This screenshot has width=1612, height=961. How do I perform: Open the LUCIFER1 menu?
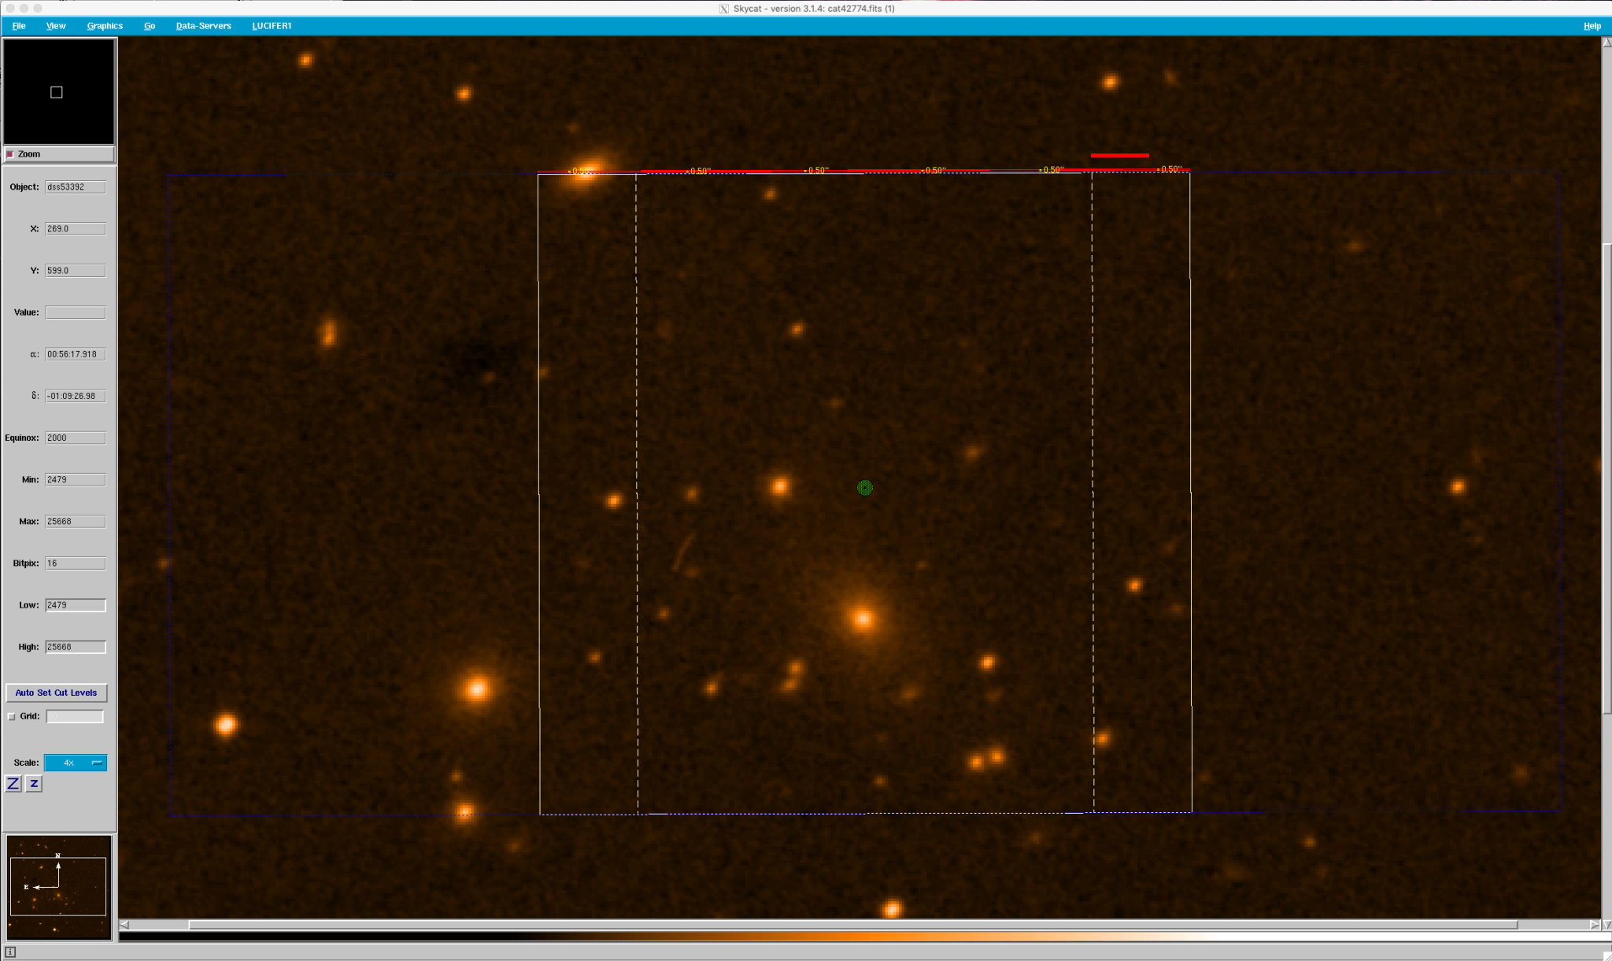click(x=272, y=26)
